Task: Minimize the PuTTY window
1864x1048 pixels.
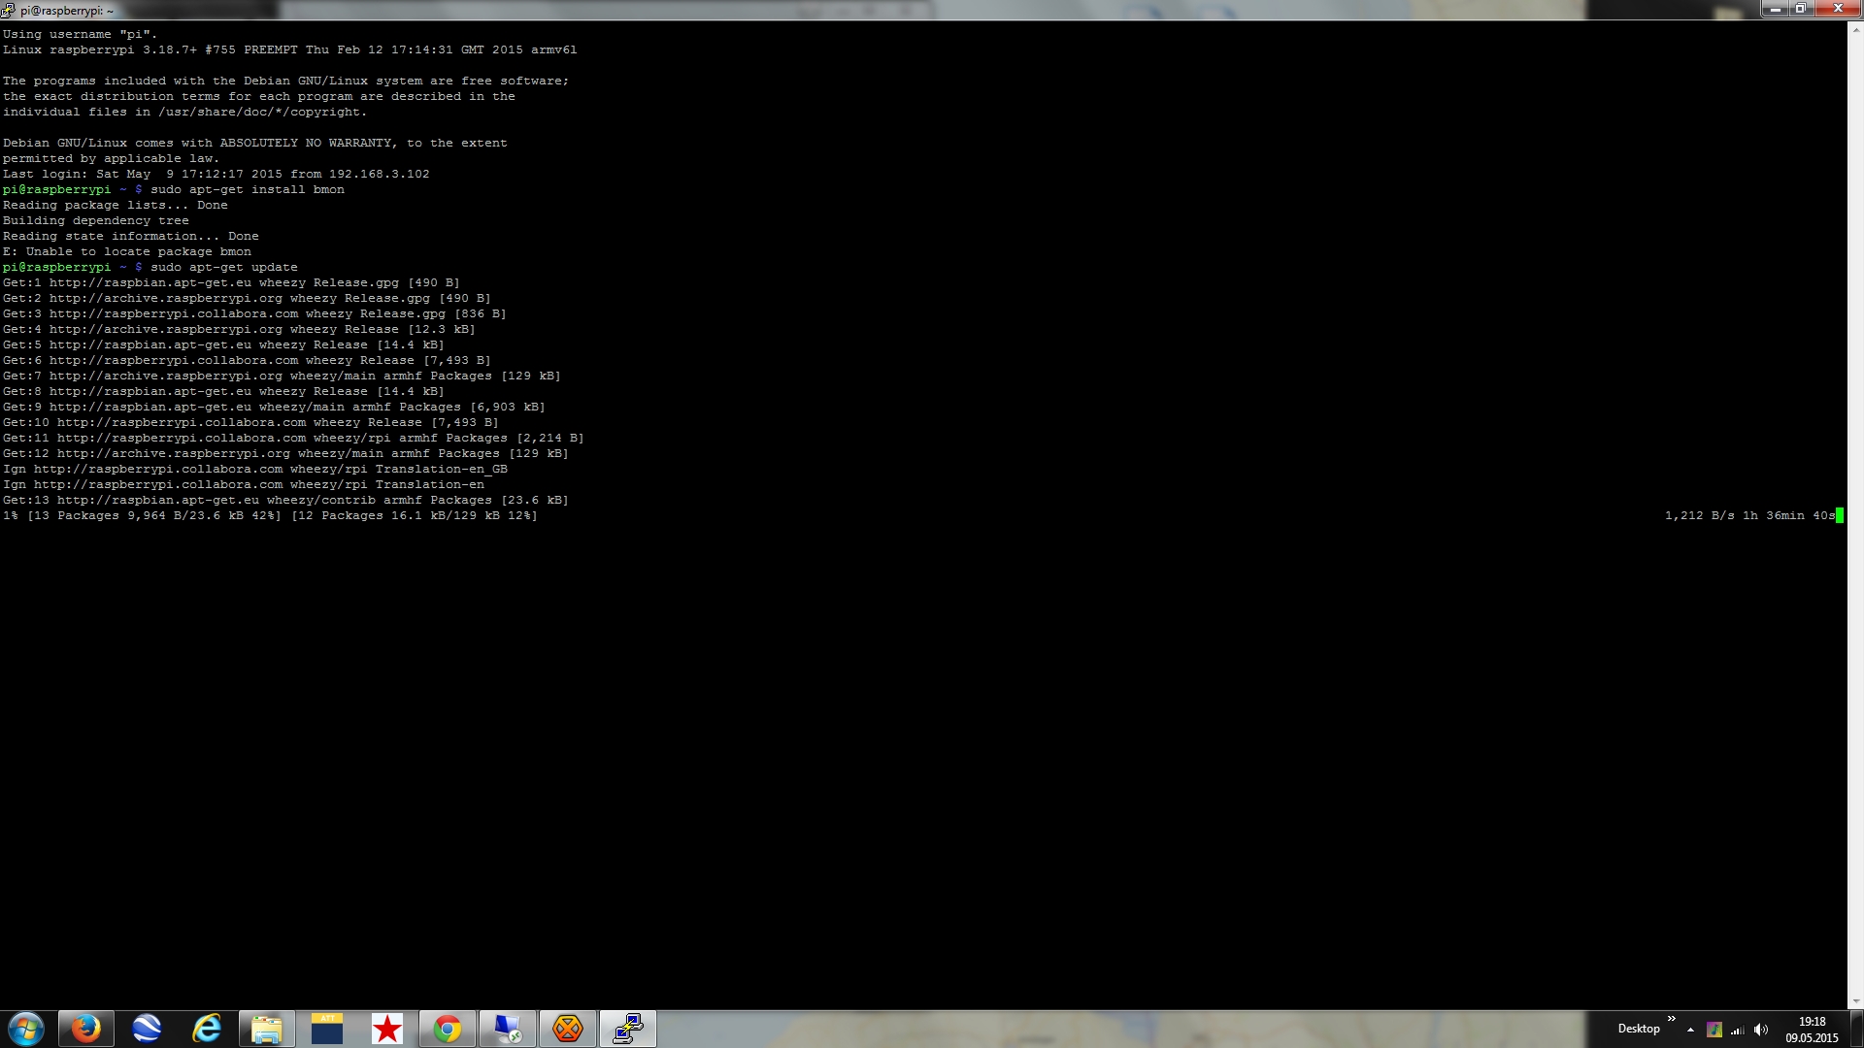Action: 1776,9
